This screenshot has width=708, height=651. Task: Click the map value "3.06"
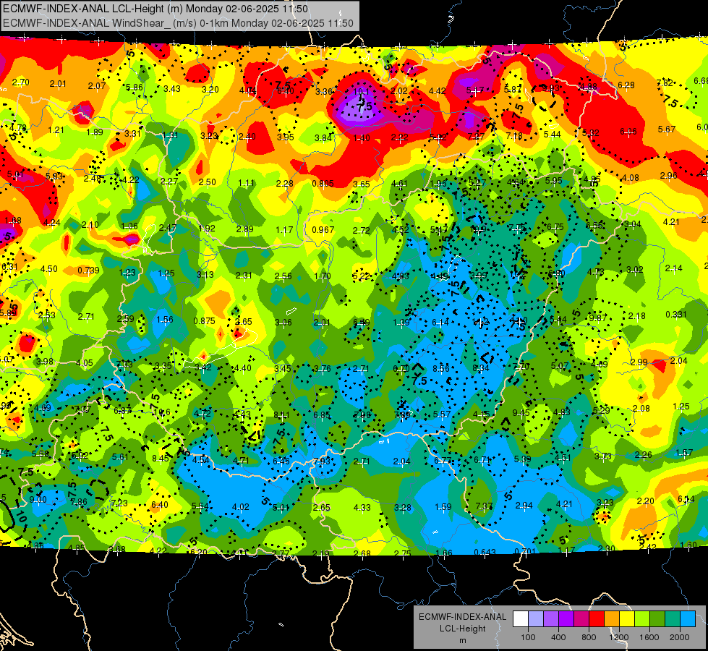283,322
